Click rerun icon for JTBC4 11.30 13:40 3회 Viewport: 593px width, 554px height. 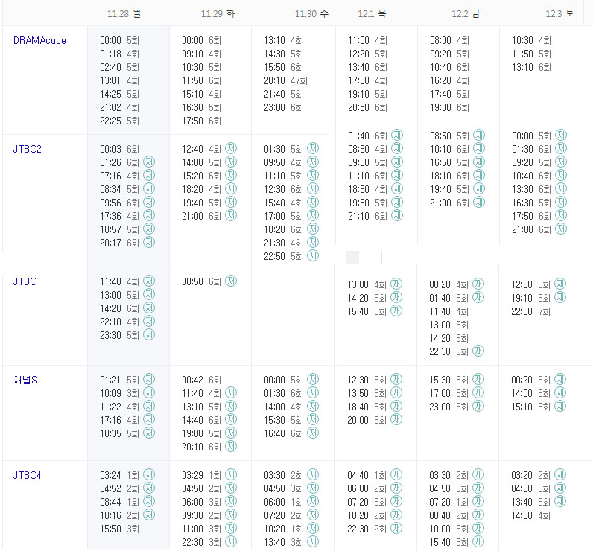(313, 541)
